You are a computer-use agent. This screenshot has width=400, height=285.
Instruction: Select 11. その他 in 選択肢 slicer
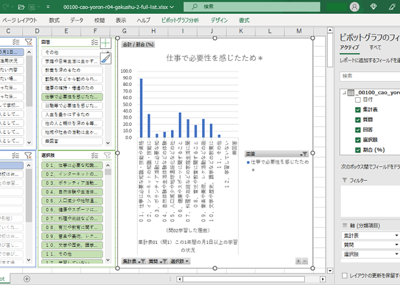[72, 254]
